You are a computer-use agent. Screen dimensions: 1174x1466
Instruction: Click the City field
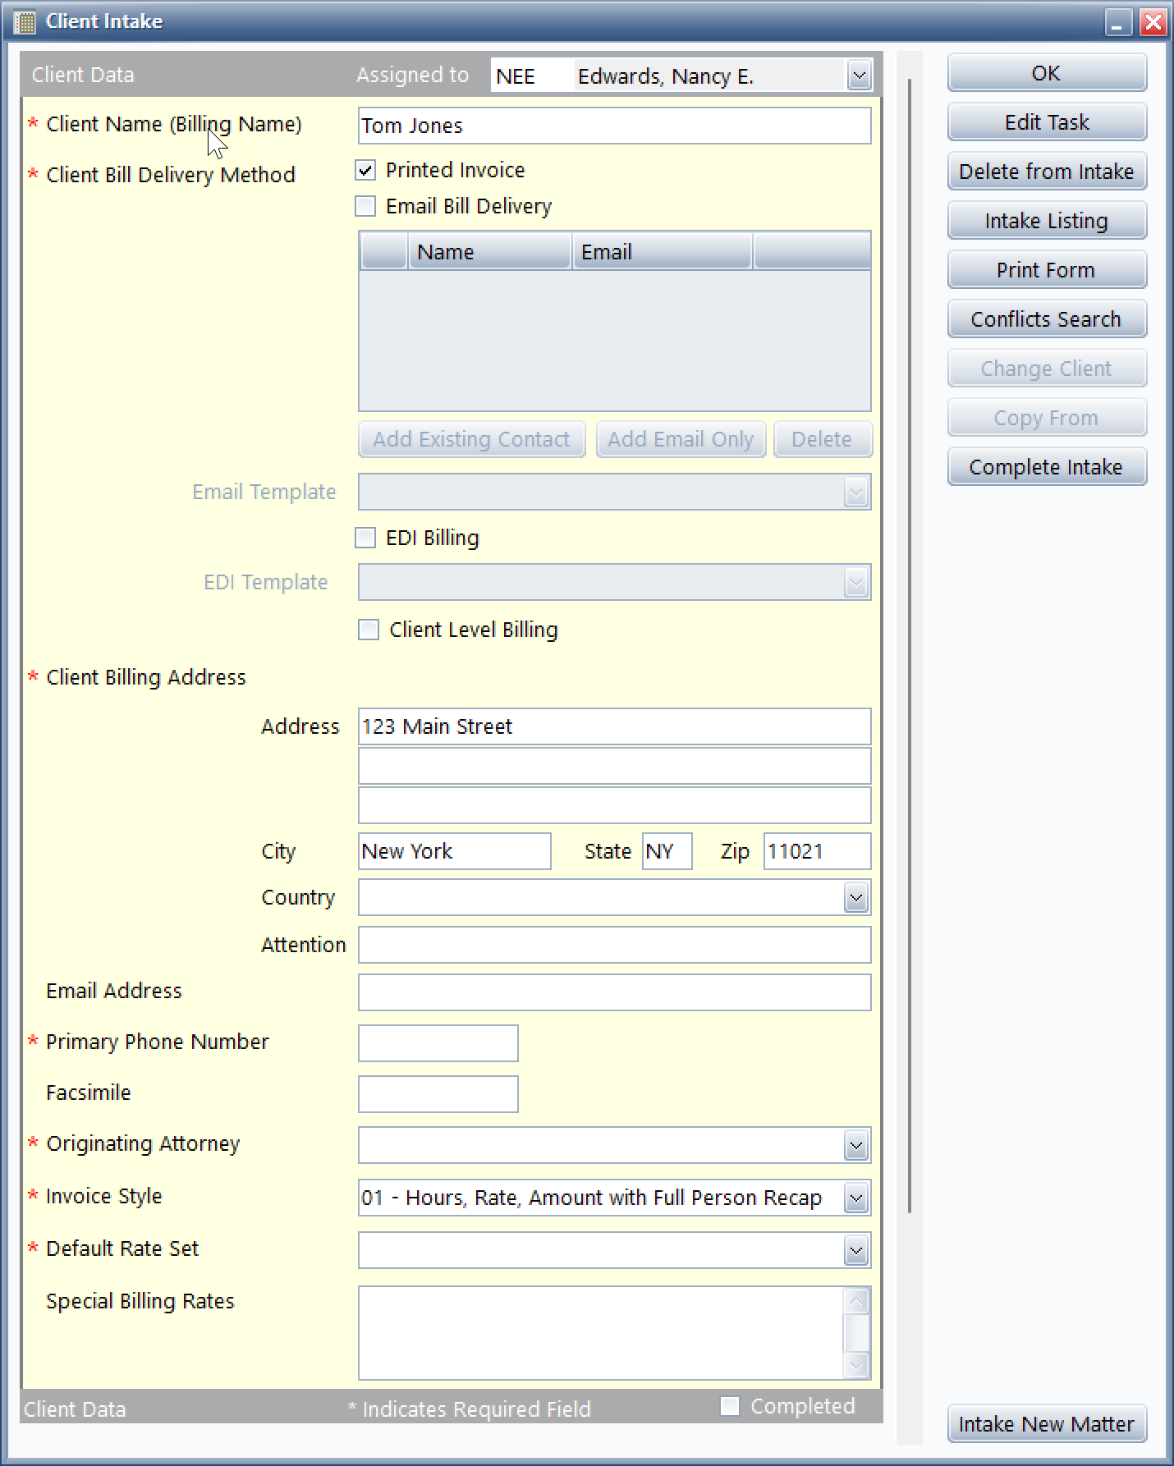[455, 851]
